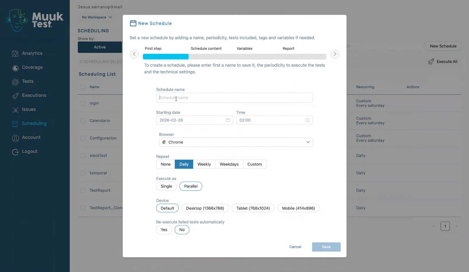
Task: View Issues via its sidebar icon
Action: 15,110
